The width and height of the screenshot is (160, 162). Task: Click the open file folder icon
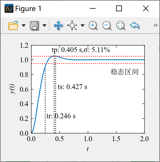[13, 25]
